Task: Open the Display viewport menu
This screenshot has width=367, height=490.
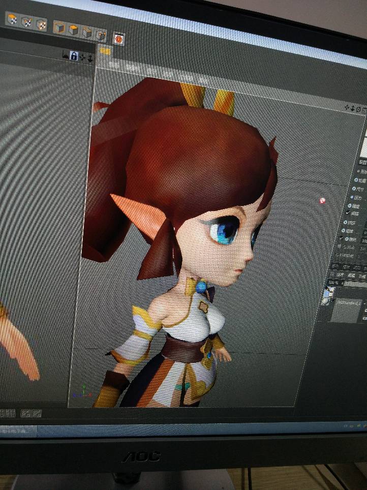Action: [x=151, y=72]
